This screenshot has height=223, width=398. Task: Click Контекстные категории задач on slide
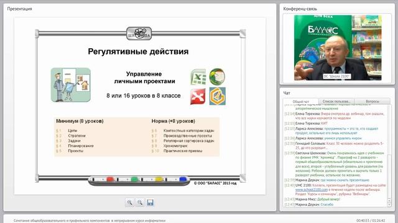[189, 131]
